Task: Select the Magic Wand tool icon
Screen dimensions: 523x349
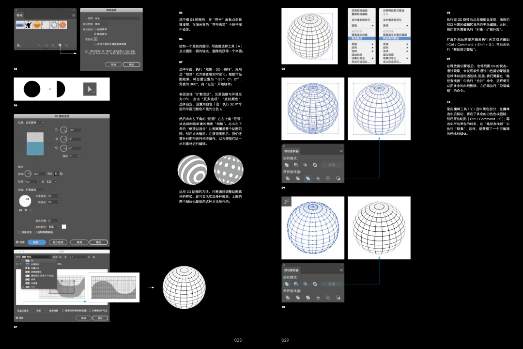Action: pyautogui.click(x=287, y=201)
